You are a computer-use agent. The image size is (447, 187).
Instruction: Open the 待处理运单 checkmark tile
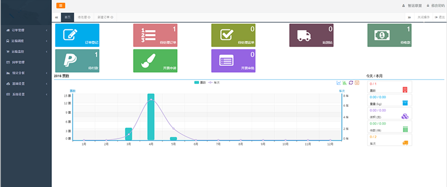click(233, 35)
